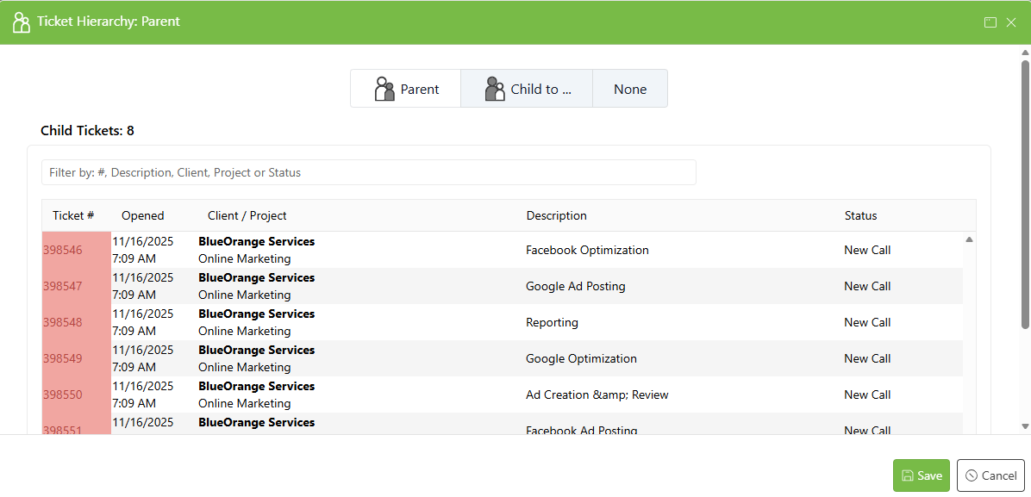Select the Child to ... option
1031x497 pixels.
point(527,89)
